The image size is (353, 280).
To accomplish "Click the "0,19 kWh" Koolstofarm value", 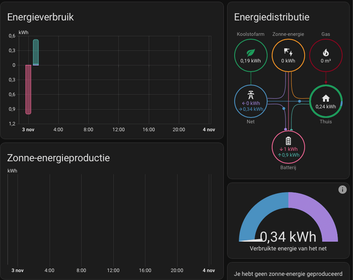I will coord(251,61).
